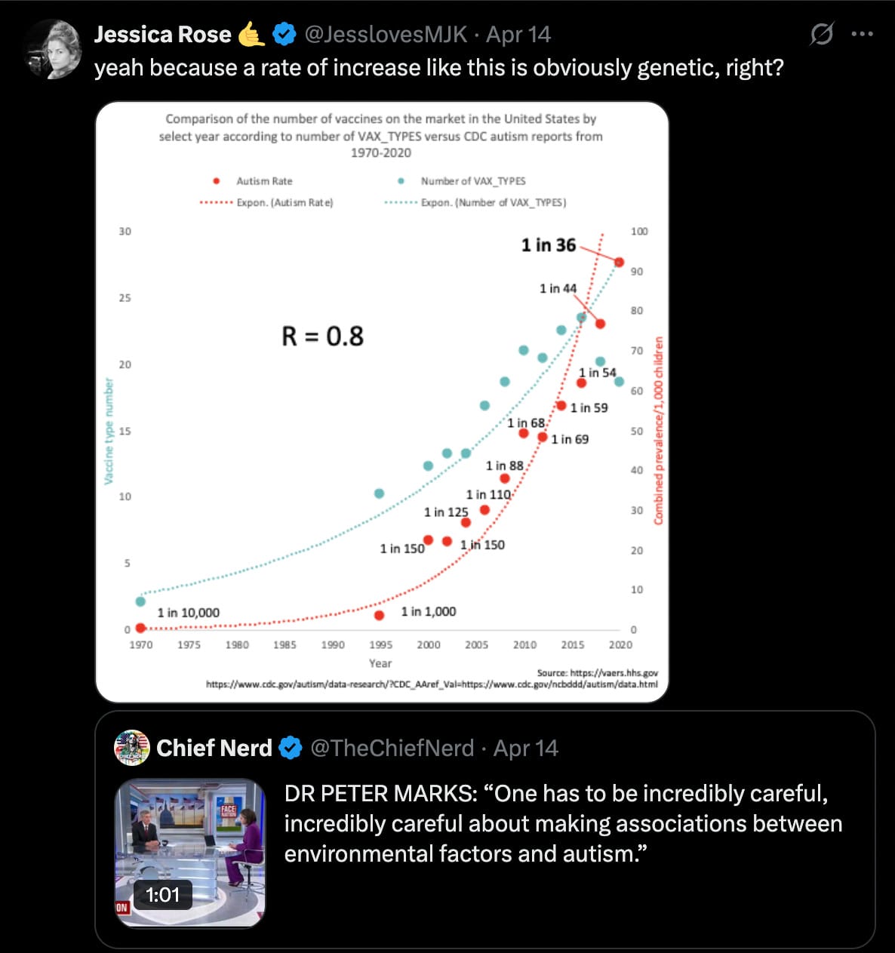Click Jessica Rose's blue verified badge

tap(284, 34)
